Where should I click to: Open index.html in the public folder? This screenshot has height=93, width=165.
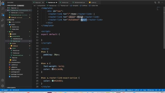15,29
